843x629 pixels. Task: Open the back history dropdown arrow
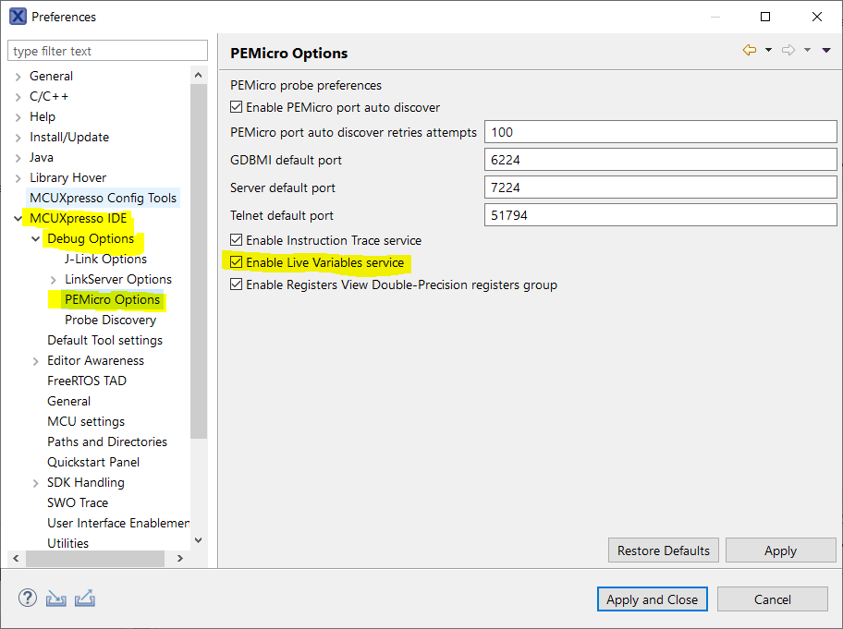coord(768,51)
